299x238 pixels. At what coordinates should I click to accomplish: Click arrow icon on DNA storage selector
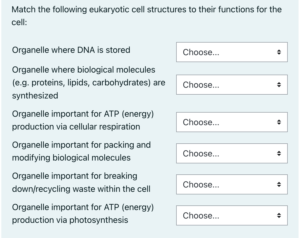pyautogui.click(x=279, y=52)
